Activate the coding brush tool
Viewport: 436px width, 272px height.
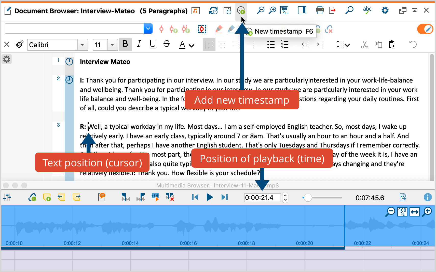20,44
